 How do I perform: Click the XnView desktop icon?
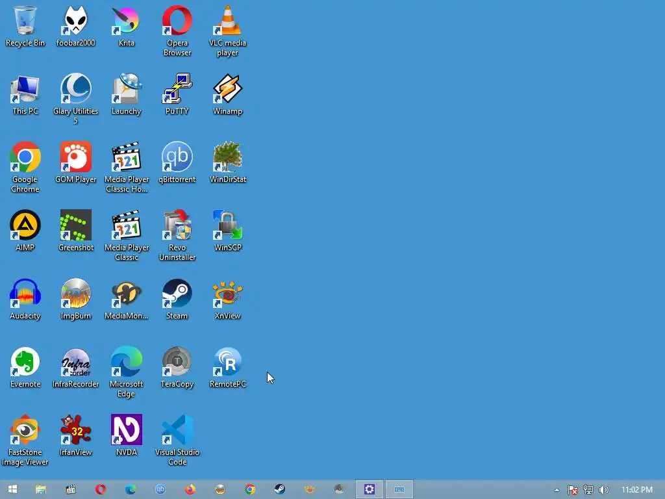[x=228, y=299]
